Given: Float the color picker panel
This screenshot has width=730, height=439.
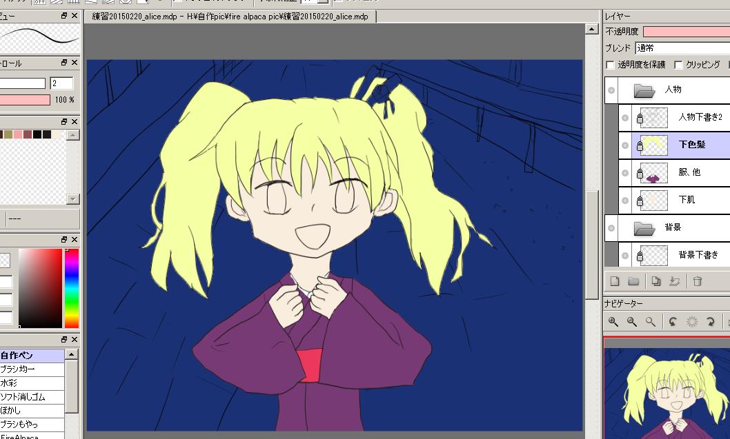Looking at the screenshot, I should tap(64, 239).
